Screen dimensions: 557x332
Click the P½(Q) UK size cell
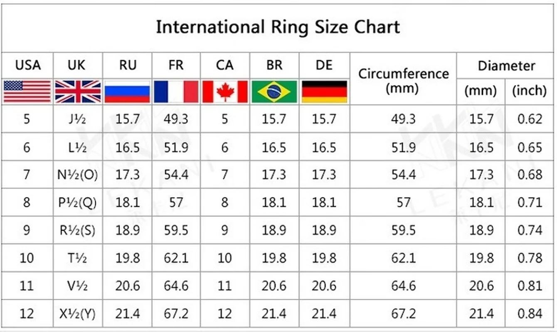click(78, 203)
